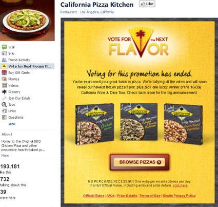
Task: Collapse sidebar list with LESS link
Action: [x=12, y=124]
